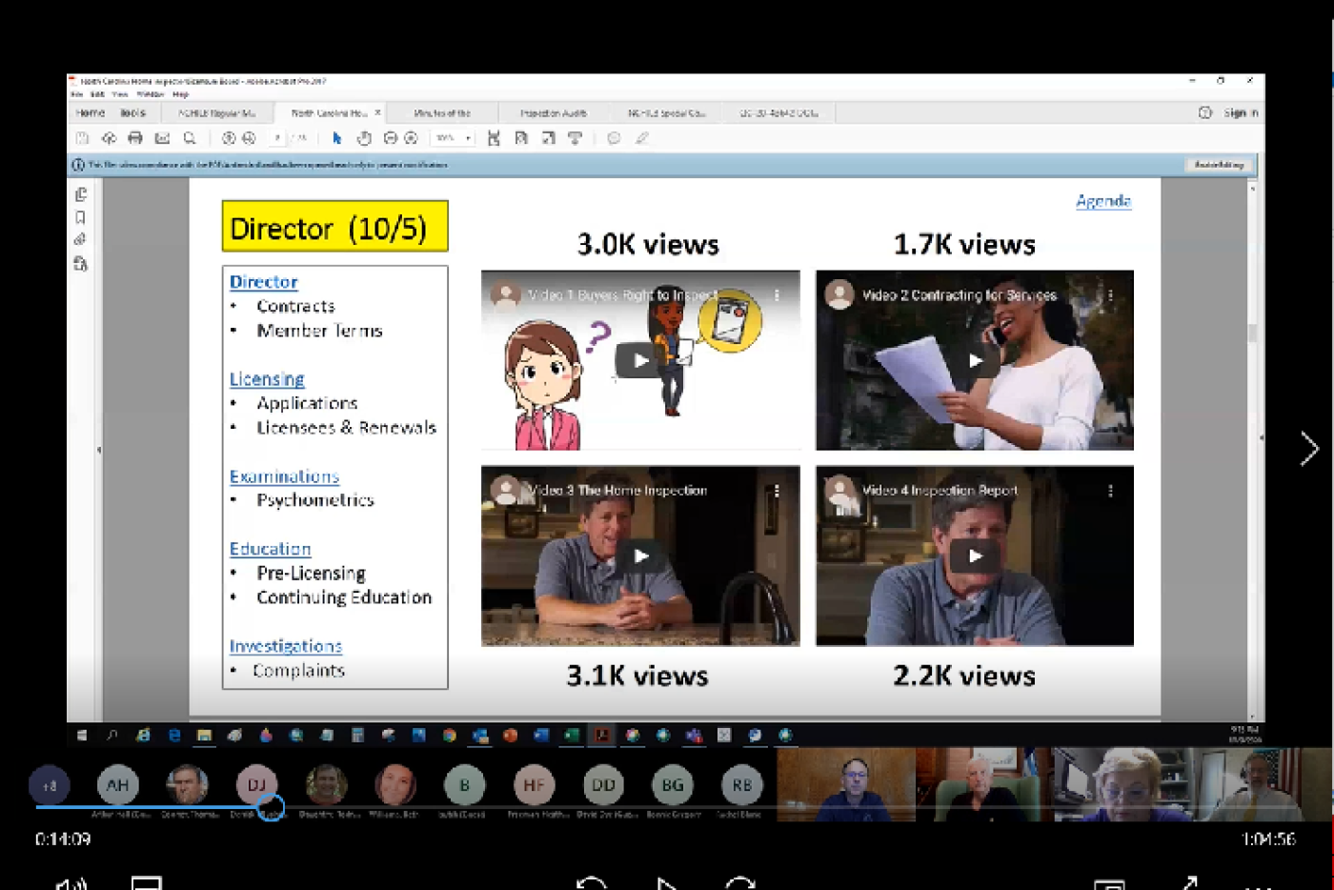Open the Help menu
This screenshot has height=890, width=1334.
[181, 94]
